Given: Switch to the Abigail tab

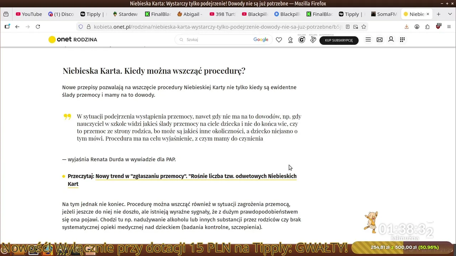Looking at the screenshot, I should click(x=190, y=14).
